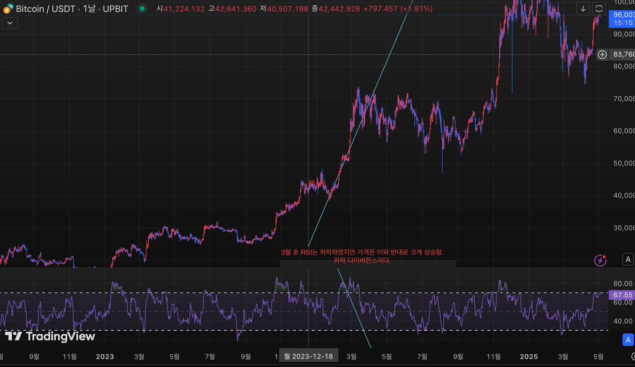Toggle blue auto scale A on RSI pane

628,340
